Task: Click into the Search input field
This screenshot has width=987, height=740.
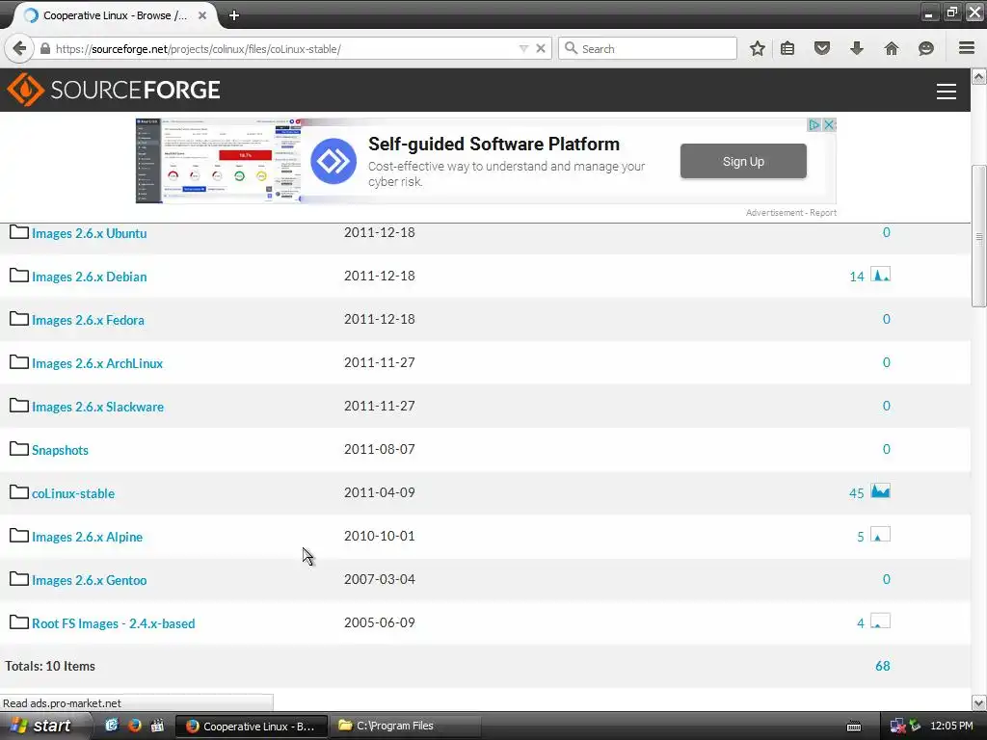Action: point(649,48)
